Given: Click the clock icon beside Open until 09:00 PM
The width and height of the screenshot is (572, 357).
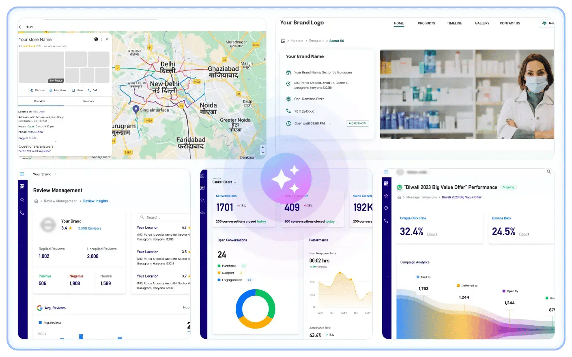Looking at the screenshot, I should [x=288, y=123].
